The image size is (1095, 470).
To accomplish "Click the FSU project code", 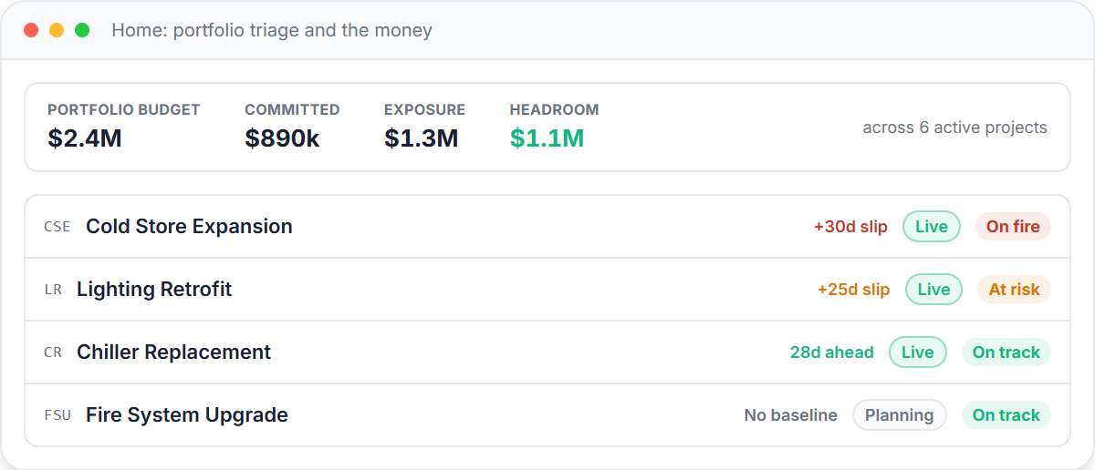I will [57, 415].
